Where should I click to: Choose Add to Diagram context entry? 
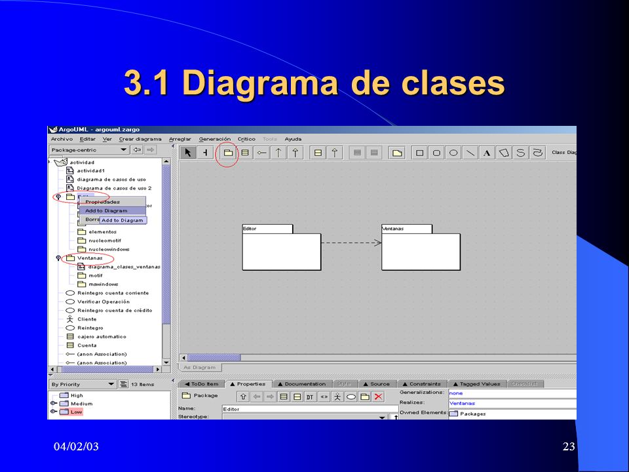coord(112,210)
